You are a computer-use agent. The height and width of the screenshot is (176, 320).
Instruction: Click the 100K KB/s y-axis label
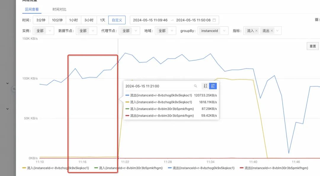tap(30, 78)
